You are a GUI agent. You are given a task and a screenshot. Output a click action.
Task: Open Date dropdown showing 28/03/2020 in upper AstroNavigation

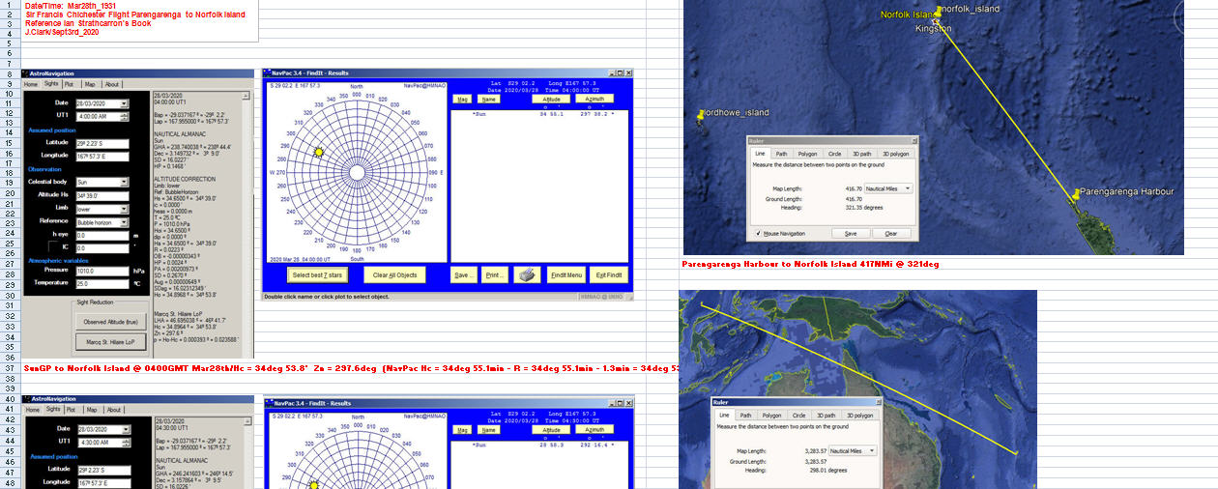(124, 103)
